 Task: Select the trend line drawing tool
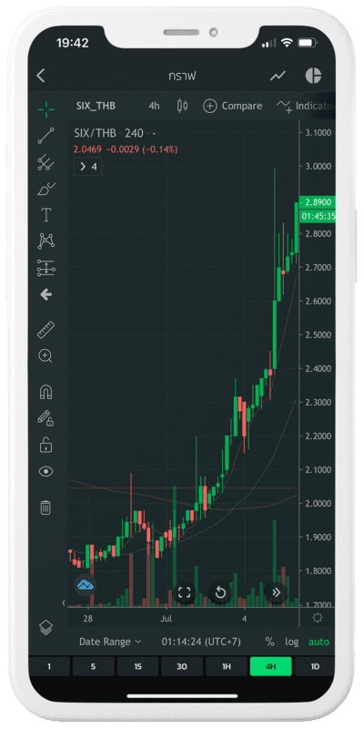pyautogui.click(x=45, y=136)
